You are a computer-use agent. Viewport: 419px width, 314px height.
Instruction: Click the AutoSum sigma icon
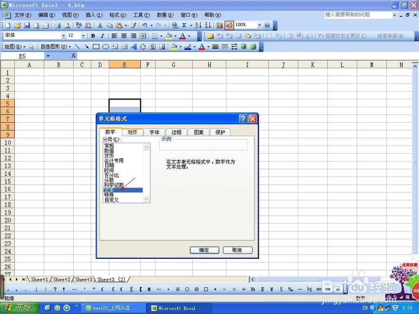184,26
